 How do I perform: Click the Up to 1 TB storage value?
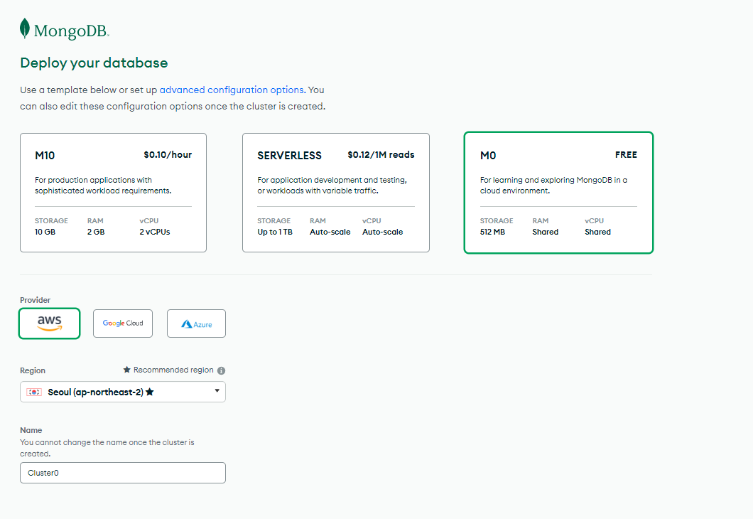coord(275,232)
